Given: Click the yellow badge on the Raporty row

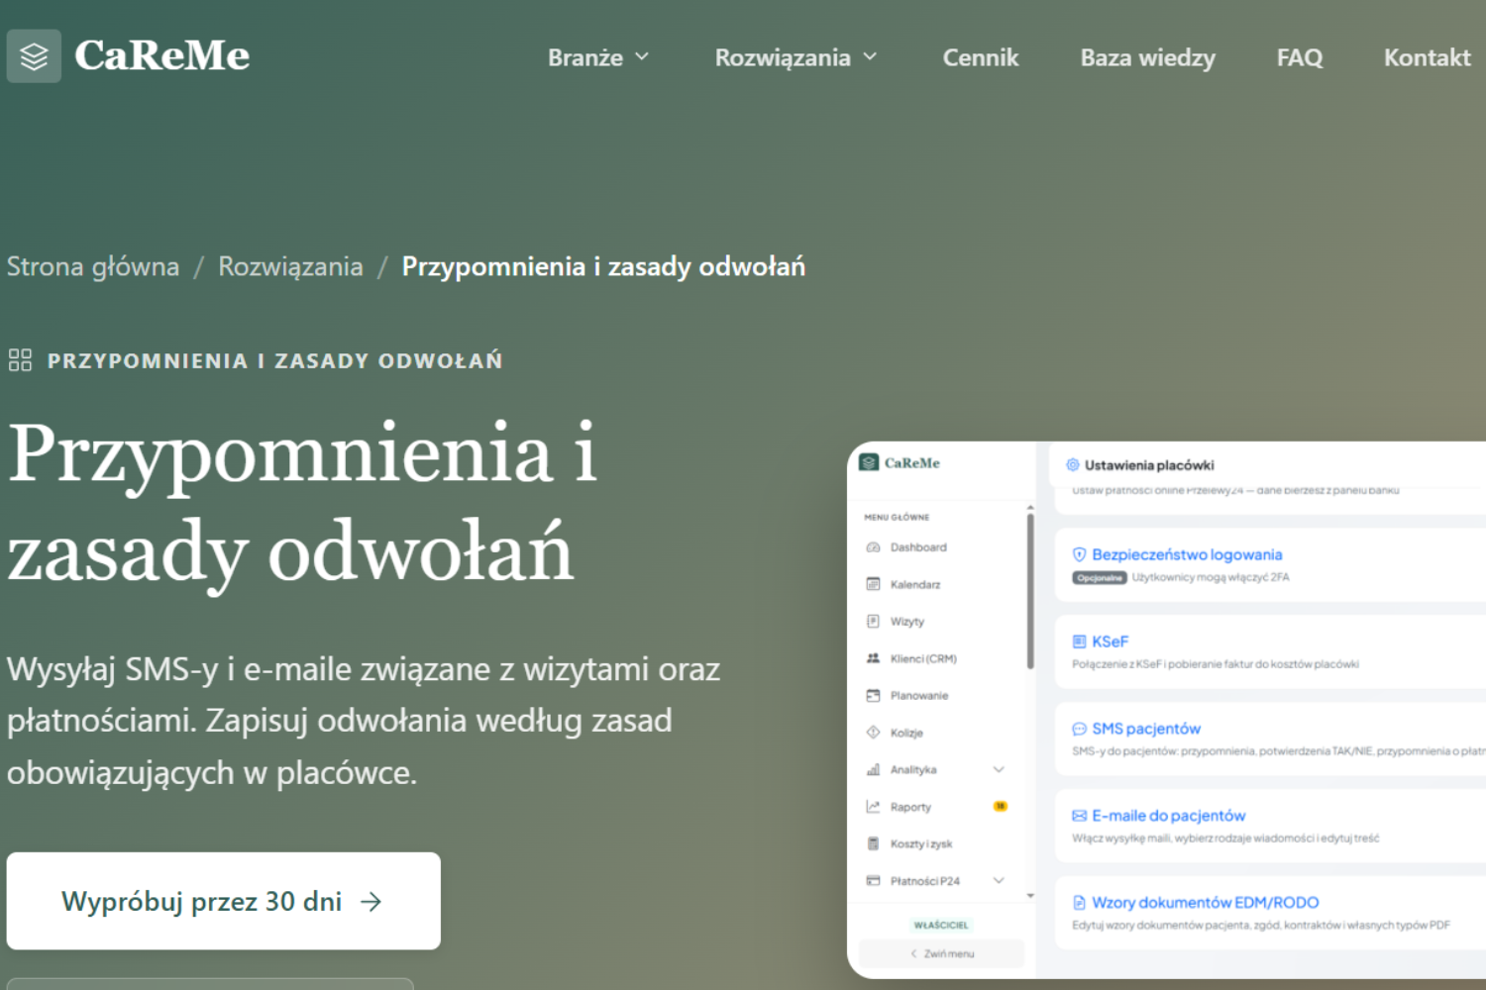Looking at the screenshot, I should [1000, 806].
